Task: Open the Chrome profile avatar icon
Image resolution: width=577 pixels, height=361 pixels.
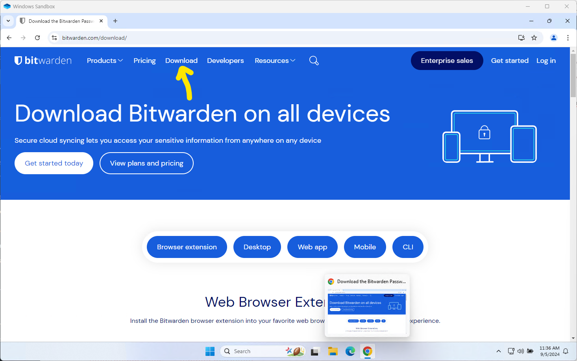Action: click(x=554, y=38)
